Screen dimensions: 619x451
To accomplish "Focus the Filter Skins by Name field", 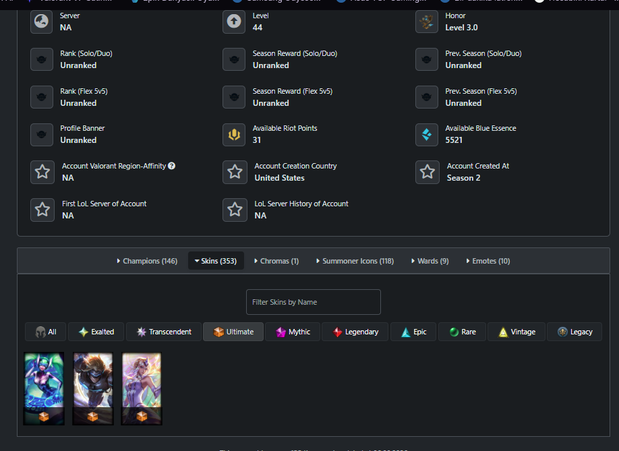I will click(314, 302).
